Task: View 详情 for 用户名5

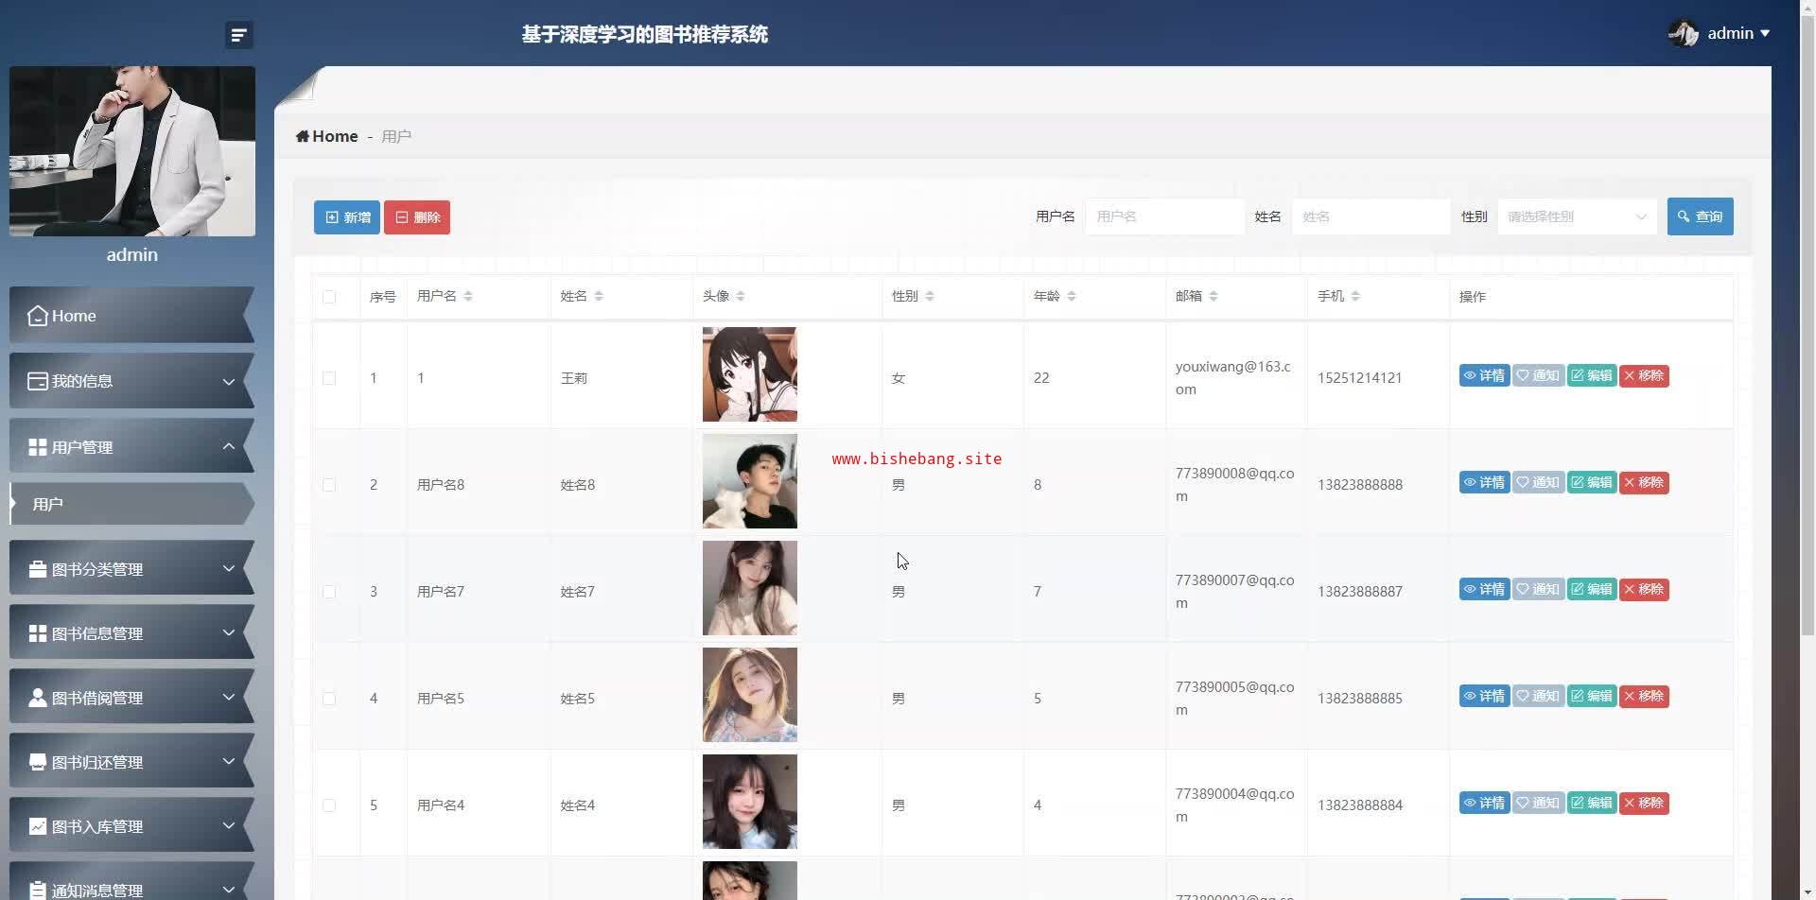Action: [1484, 697]
